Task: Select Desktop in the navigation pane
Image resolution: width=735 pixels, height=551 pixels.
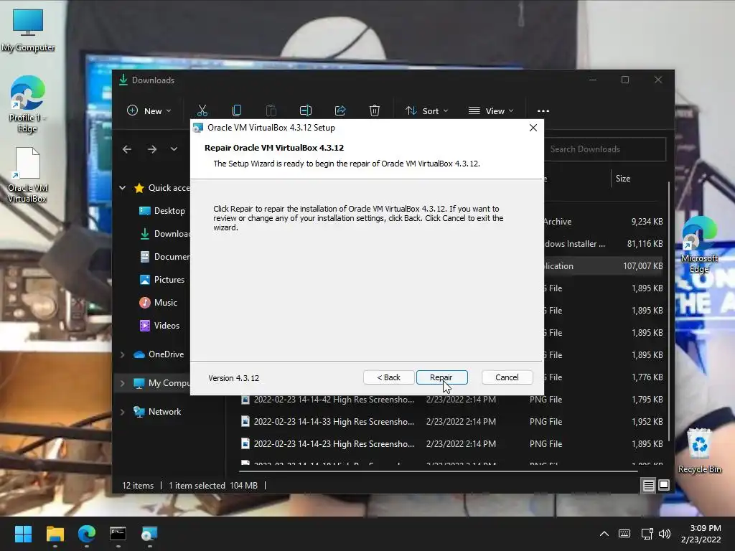Action: pyautogui.click(x=161, y=211)
